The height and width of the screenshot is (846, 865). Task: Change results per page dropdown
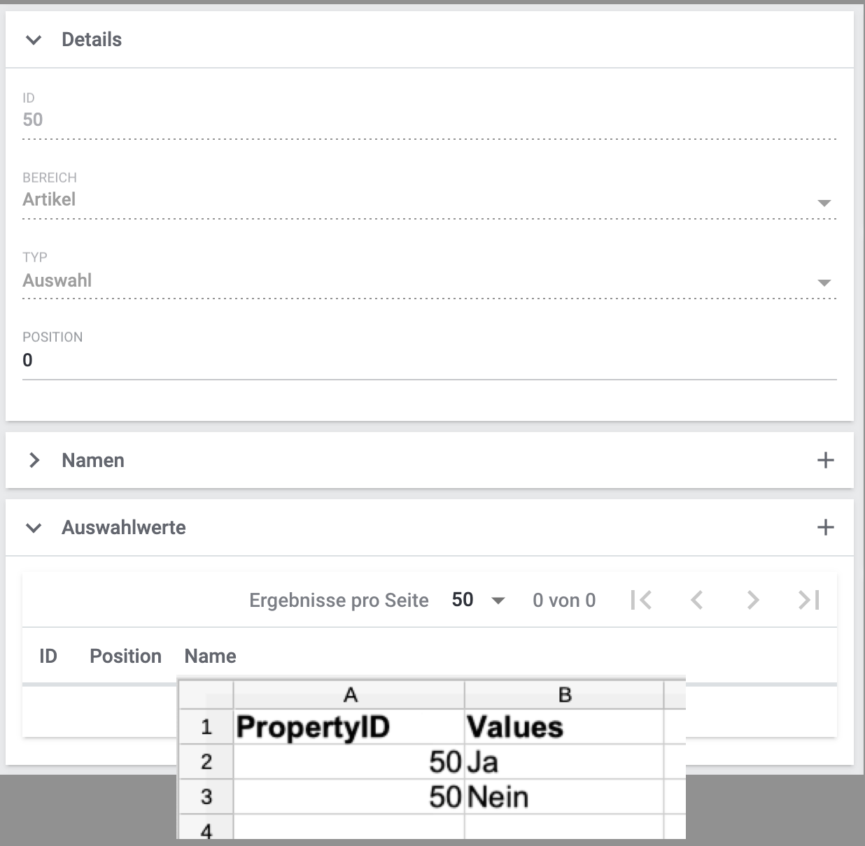pos(479,600)
